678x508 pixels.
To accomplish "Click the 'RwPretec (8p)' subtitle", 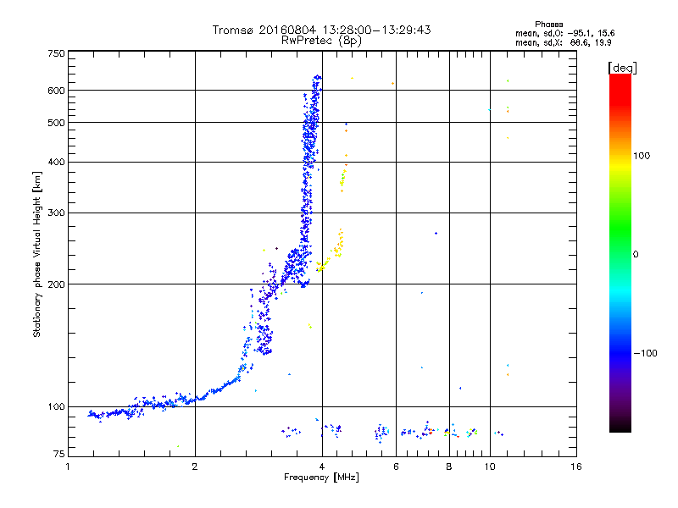I will click(x=321, y=41).
